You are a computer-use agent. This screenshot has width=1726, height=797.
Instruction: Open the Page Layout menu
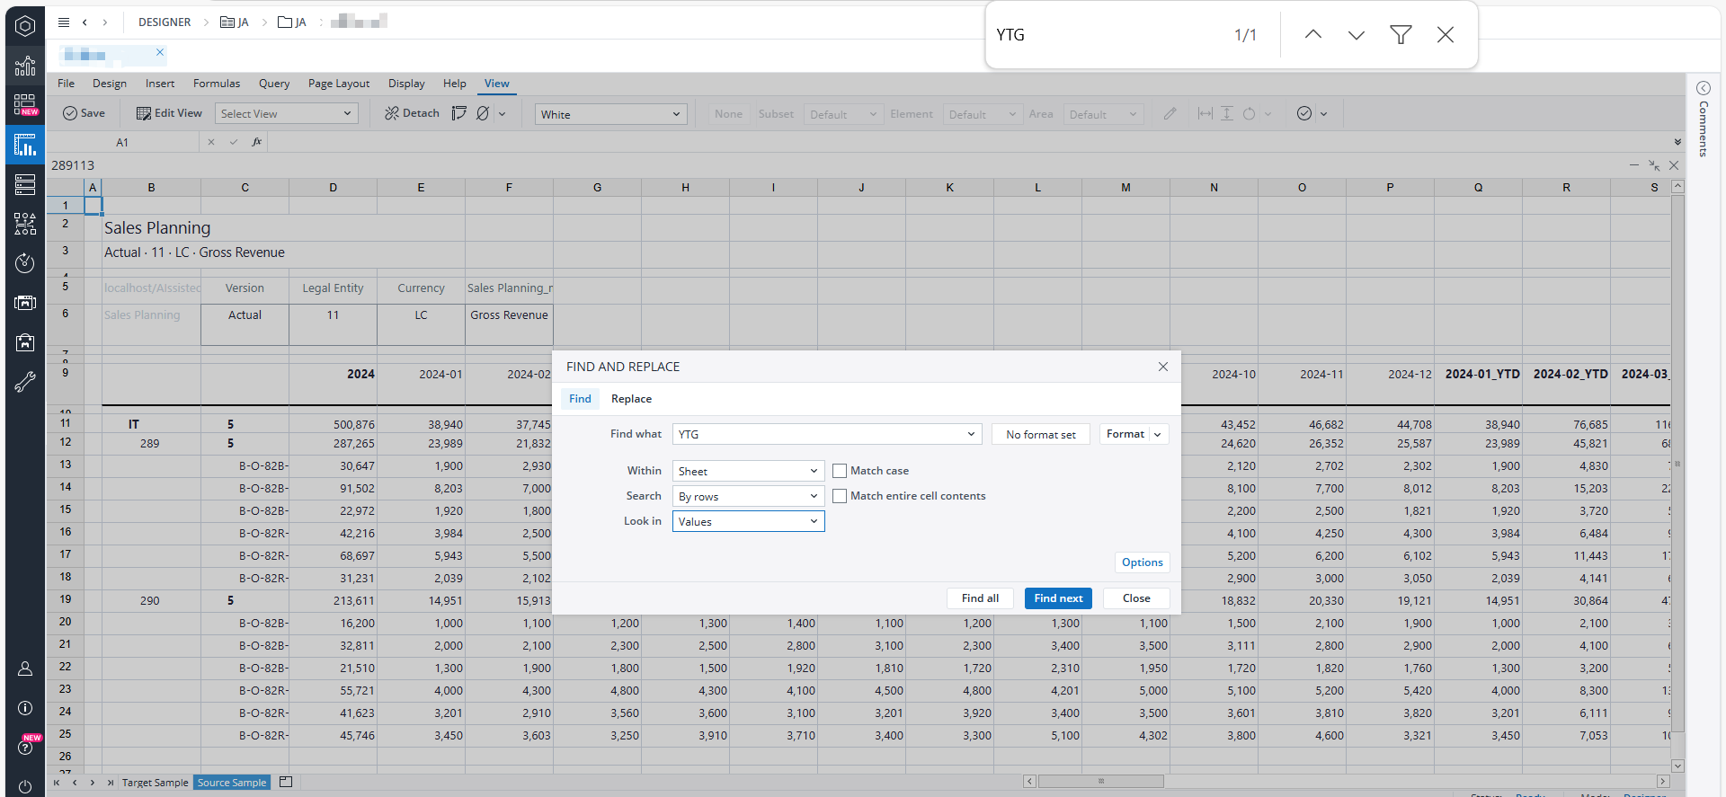coord(338,84)
